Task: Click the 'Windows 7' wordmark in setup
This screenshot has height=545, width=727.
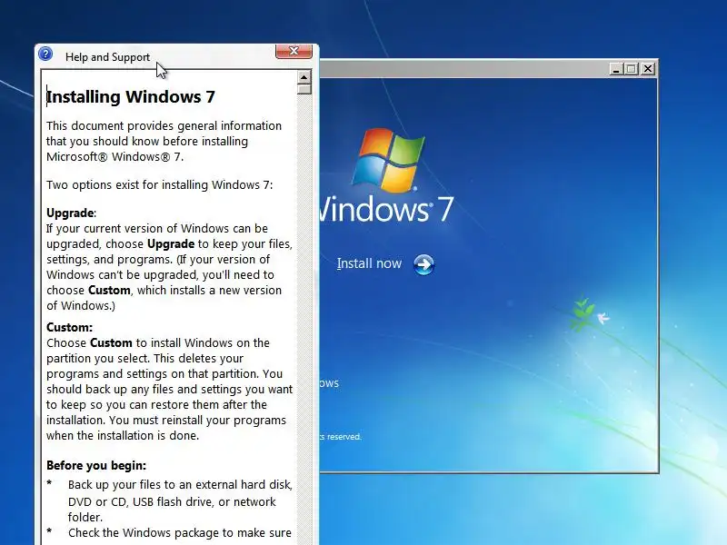Action: tap(385, 210)
